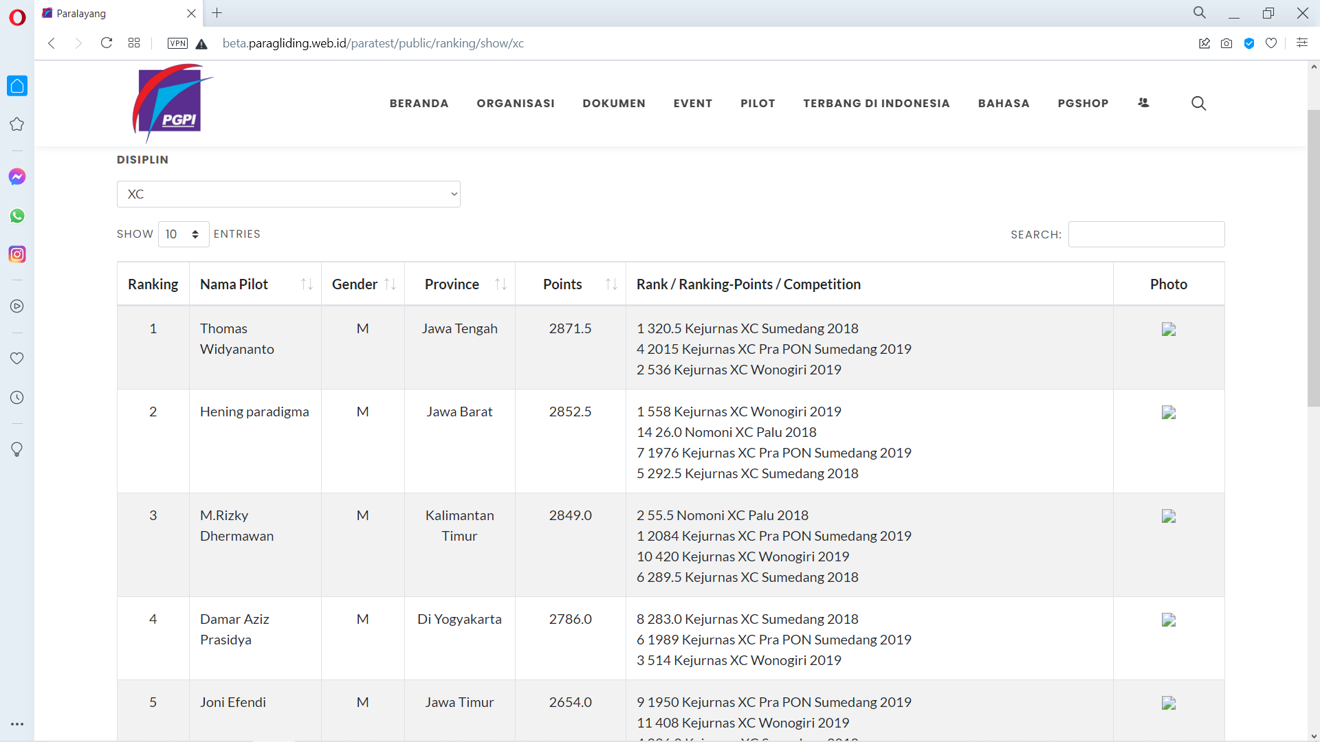The width and height of the screenshot is (1320, 742).
Task: Open Opera snapshot camera tool
Action: (x=1226, y=43)
